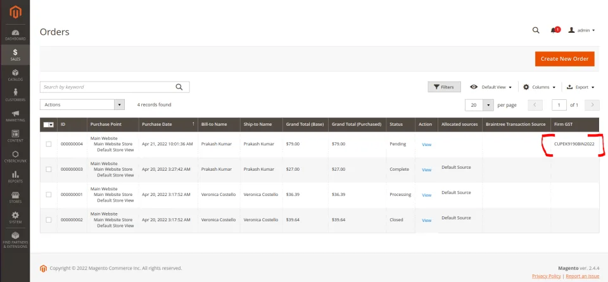Click the keyword search magnifier icon
The image size is (608, 282).
pyautogui.click(x=179, y=87)
